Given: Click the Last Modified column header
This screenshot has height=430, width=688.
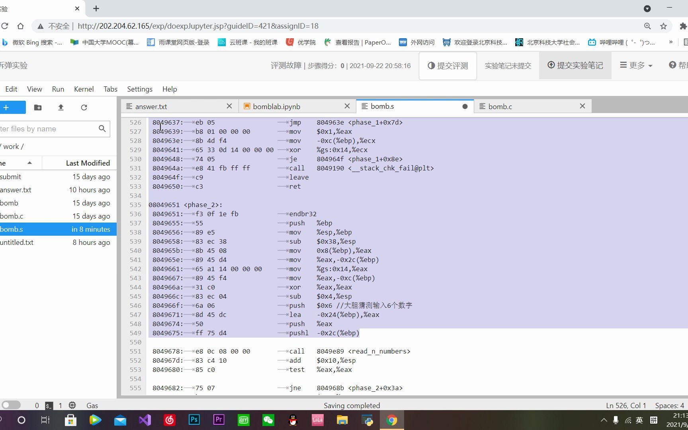Looking at the screenshot, I should click(88, 163).
